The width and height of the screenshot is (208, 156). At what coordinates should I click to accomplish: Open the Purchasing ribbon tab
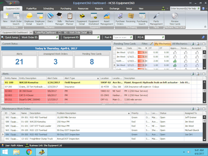[66, 8]
